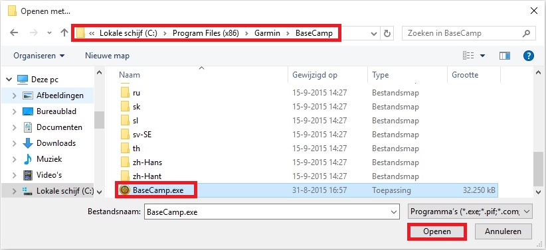The height and width of the screenshot is (250, 546).
Task: Go up one folder level
Action: pyautogui.click(x=64, y=33)
